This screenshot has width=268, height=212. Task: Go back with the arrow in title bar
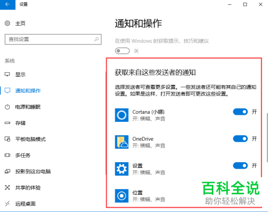[8, 4]
